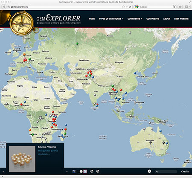
Task: Click the brass compass graphic
Action: point(21,23)
